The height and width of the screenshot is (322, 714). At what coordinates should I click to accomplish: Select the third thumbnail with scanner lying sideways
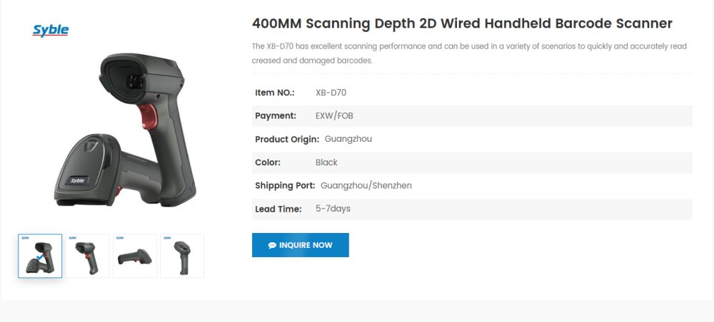point(135,256)
